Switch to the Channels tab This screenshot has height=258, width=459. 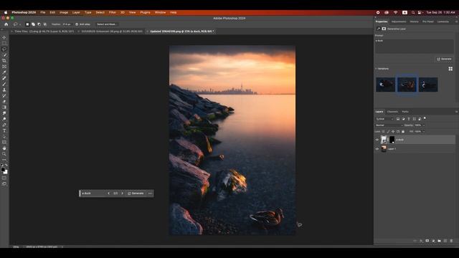392,112
